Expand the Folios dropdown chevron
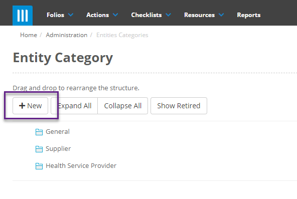 71,15
